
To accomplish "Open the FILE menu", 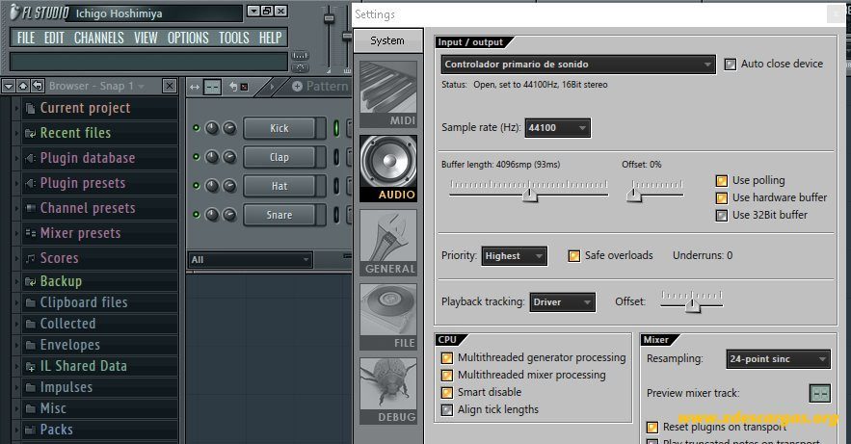I will 25,38.
